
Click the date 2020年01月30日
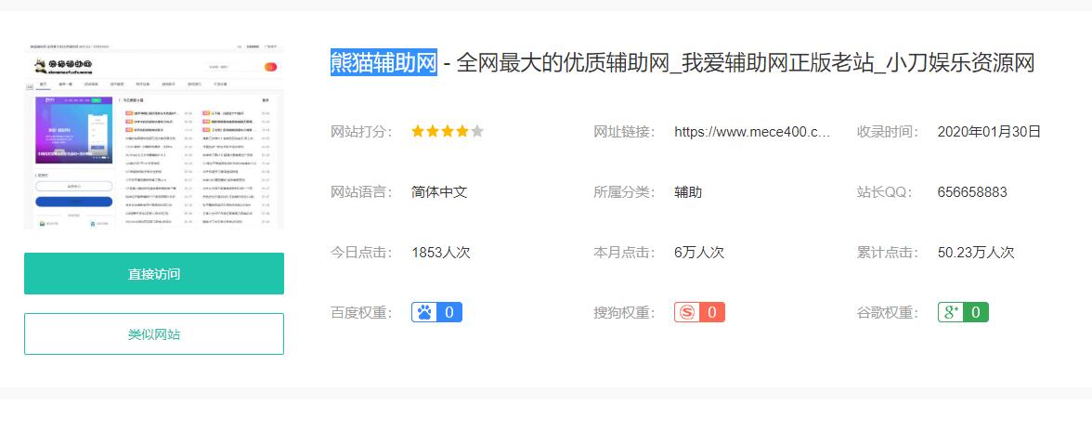[989, 132]
